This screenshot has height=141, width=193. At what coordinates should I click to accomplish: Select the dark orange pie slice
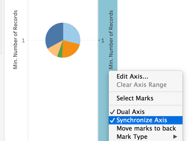[70, 50]
